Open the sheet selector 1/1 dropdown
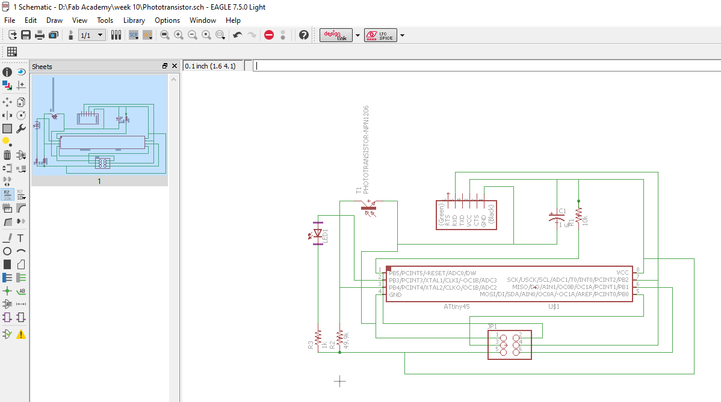 point(100,35)
